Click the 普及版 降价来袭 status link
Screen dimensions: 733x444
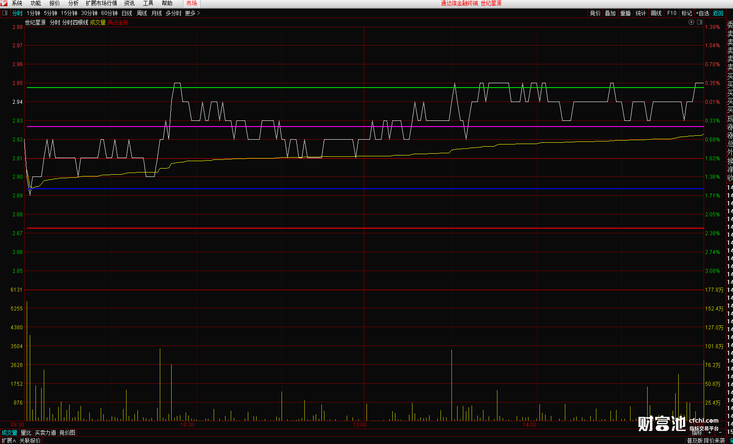(x=706, y=440)
